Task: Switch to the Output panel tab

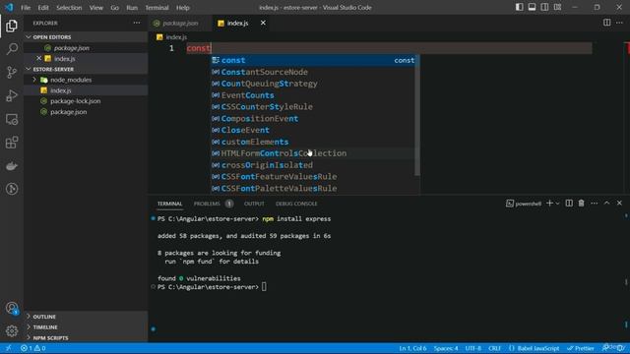Action: point(254,204)
